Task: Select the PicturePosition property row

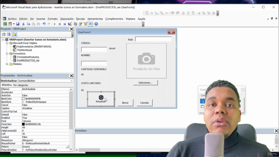Action: click(35, 150)
